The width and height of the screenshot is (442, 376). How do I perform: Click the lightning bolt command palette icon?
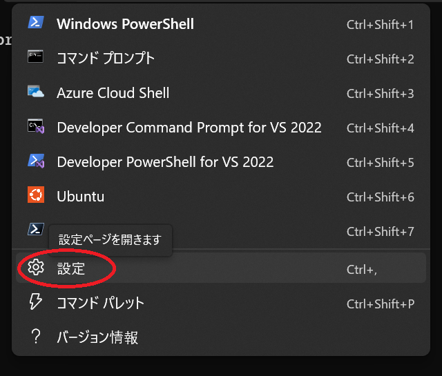(35, 301)
